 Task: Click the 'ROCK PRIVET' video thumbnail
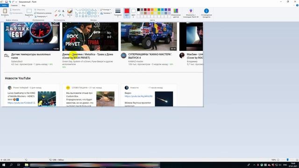(90, 36)
